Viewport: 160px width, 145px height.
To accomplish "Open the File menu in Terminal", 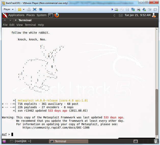I will 5,25.
